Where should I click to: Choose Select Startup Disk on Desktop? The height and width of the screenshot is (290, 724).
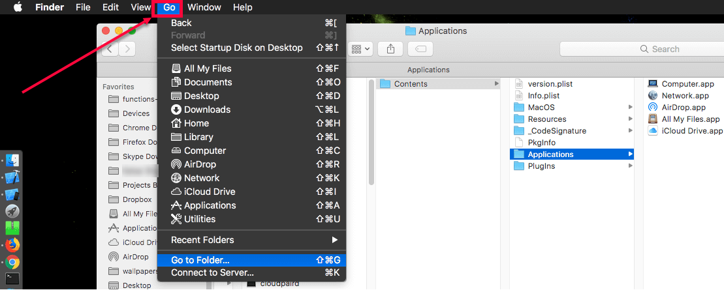(x=251, y=48)
